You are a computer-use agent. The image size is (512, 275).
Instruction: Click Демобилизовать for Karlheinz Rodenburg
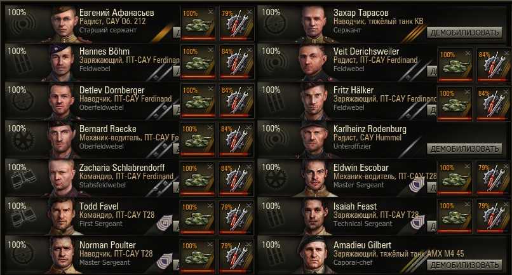coord(464,149)
